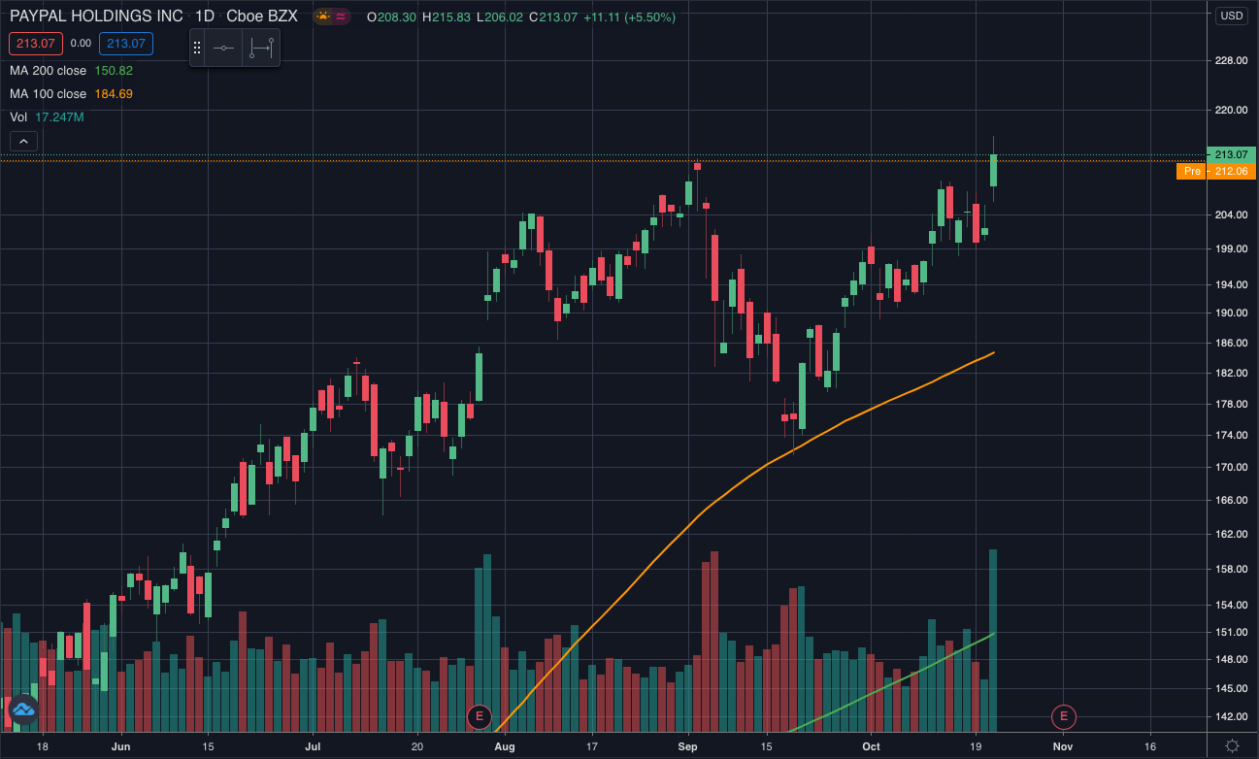Click the change value +11.11 (+5.50%)

click(629, 17)
